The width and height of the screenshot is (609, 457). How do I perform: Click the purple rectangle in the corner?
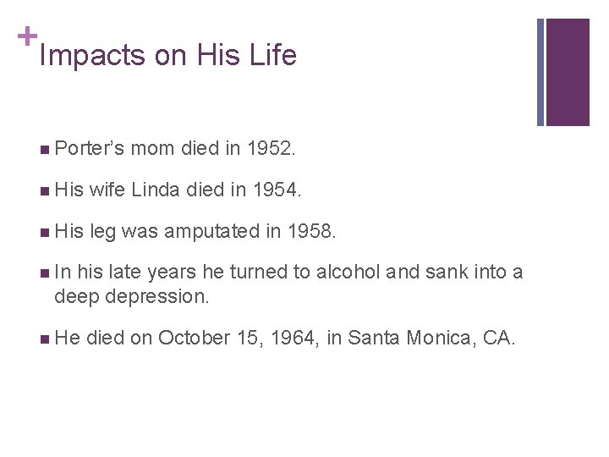click(x=568, y=72)
